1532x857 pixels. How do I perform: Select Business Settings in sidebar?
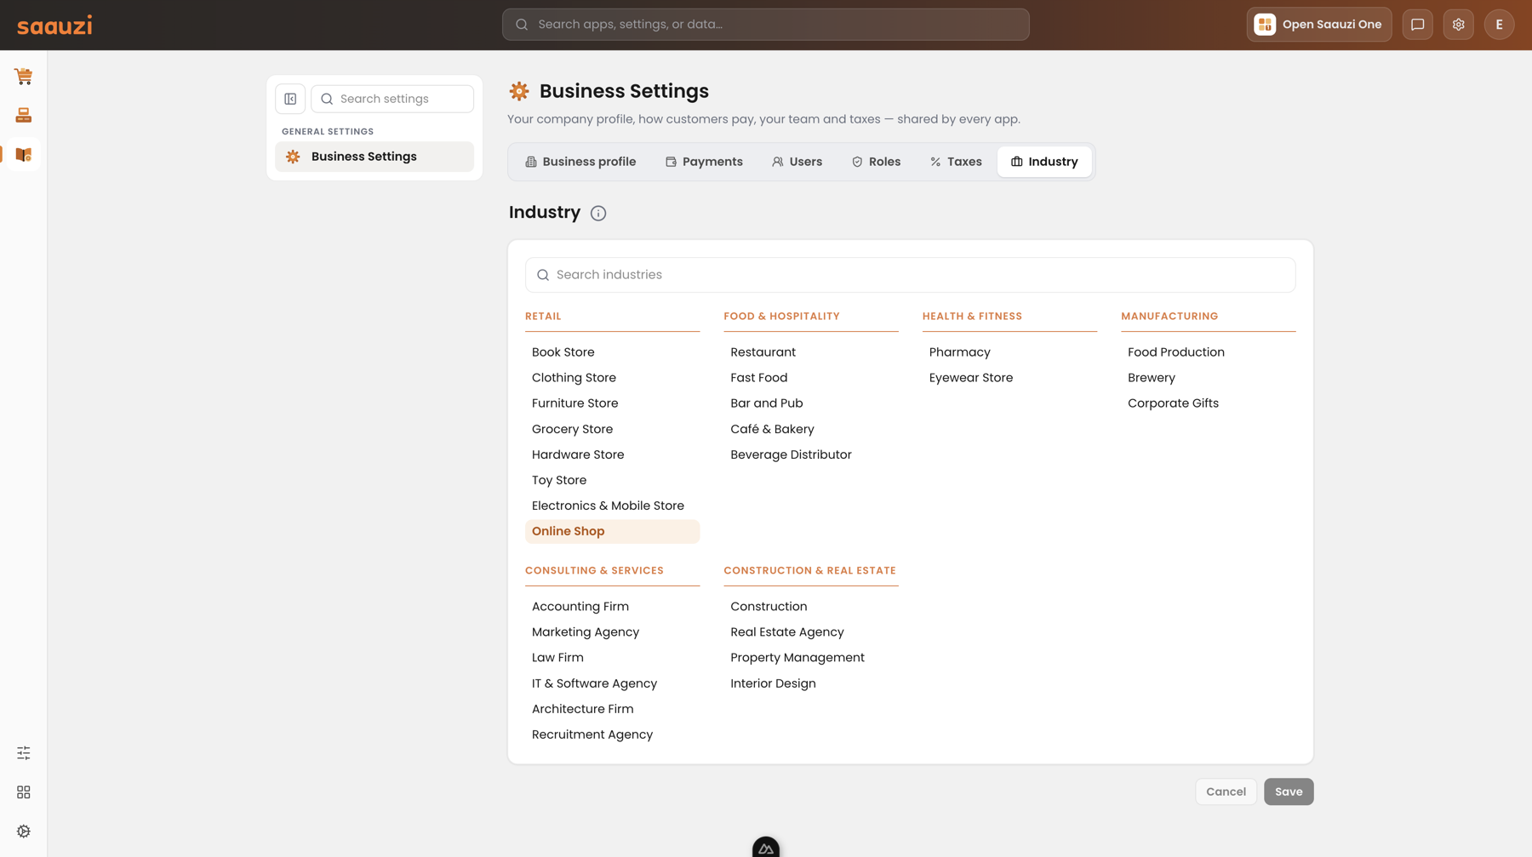tap(374, 157)
